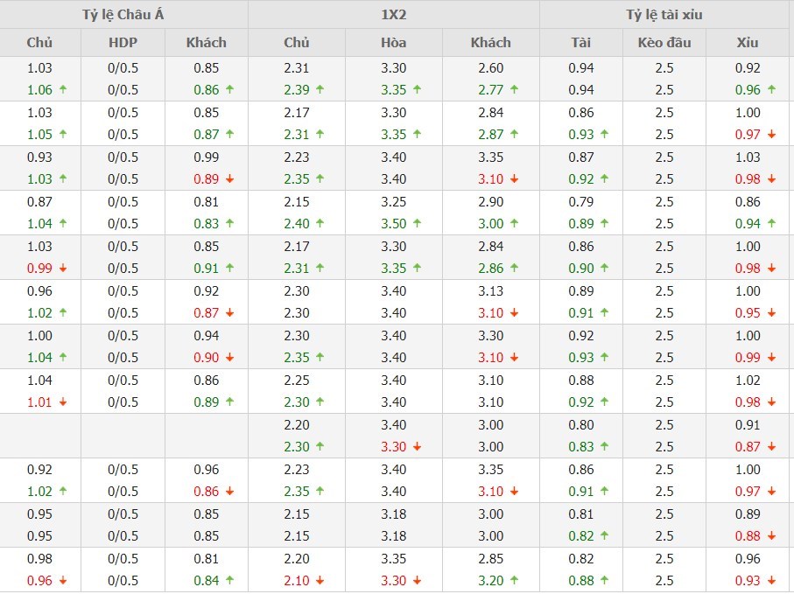Click the odds value 2.60

click(x=490, y=67)
